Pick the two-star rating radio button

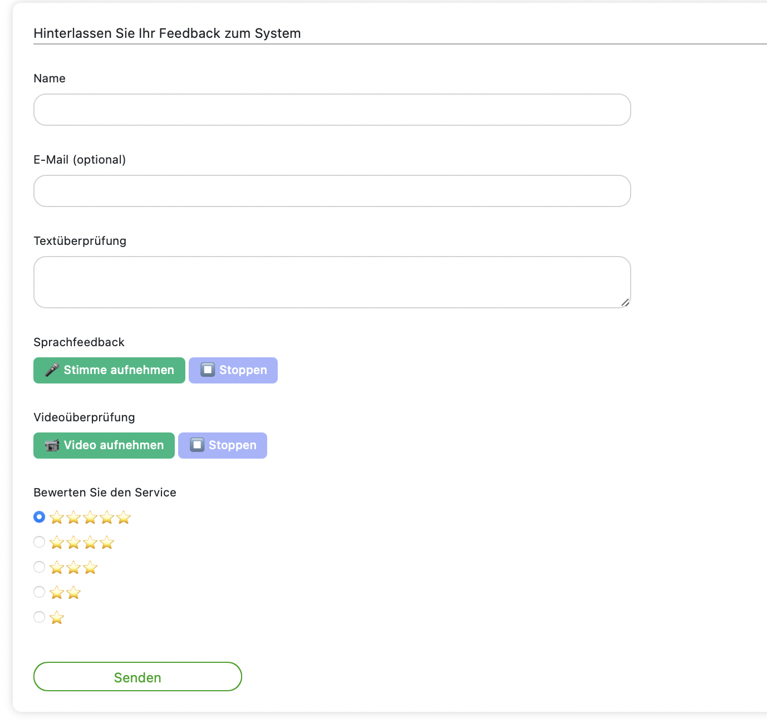point(39,592)
